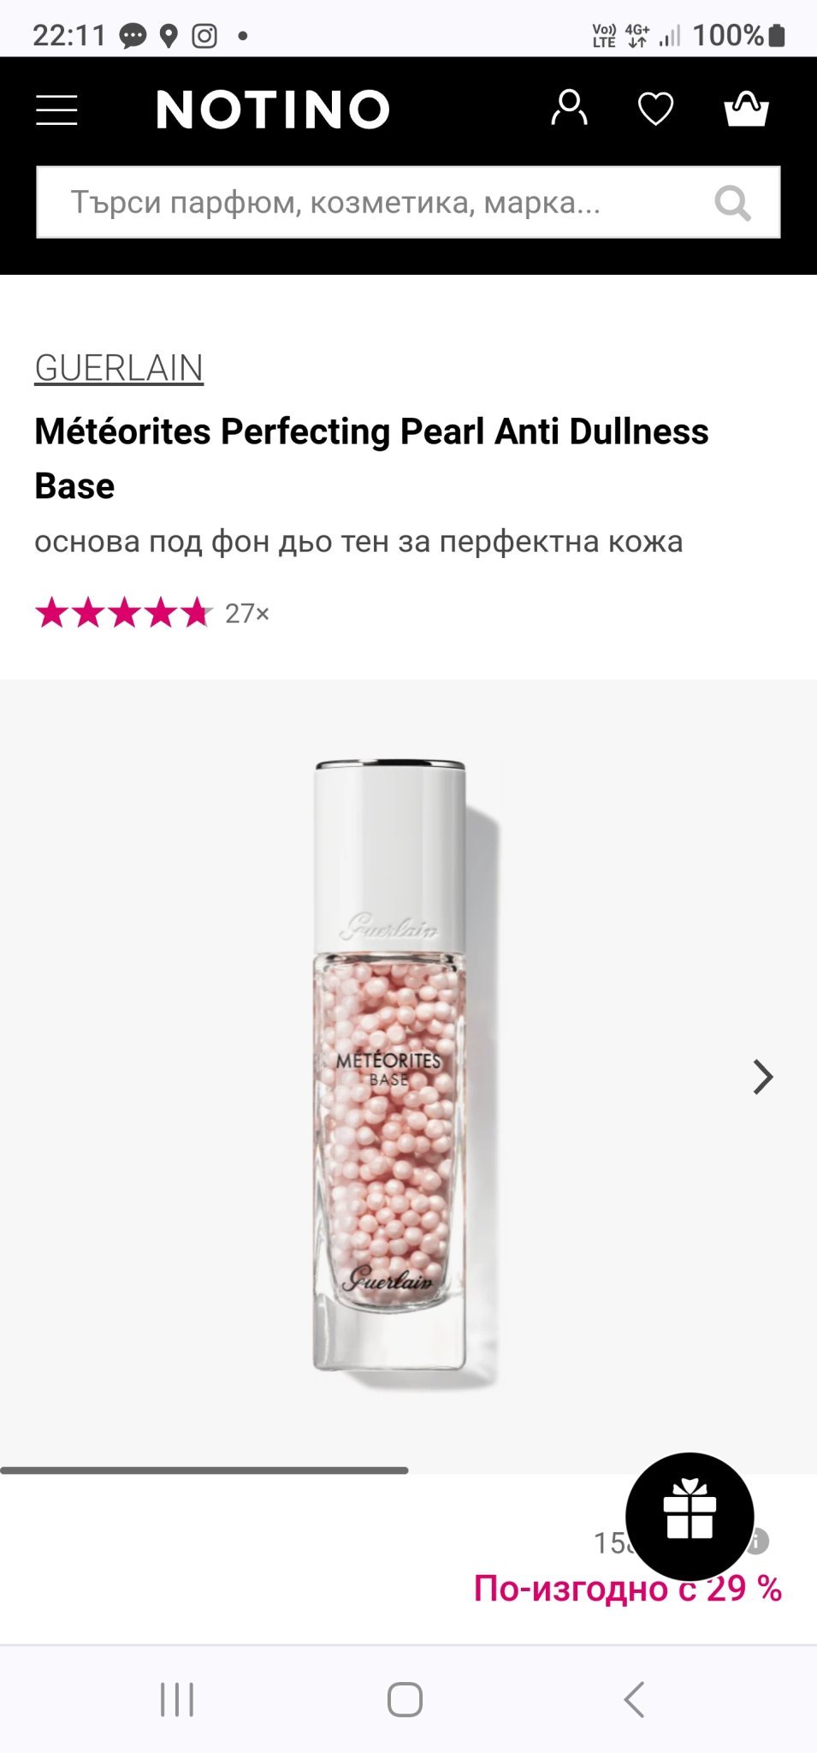Open the user account icon
Screen dimensions: 817x1753
569,109
